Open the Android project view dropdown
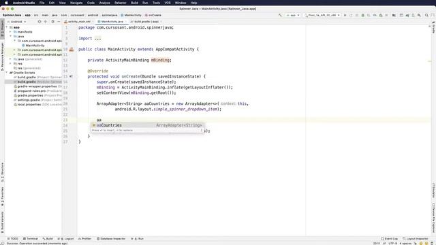The height and width of the screenshot is (245, 436). click(x=16, y=22)
